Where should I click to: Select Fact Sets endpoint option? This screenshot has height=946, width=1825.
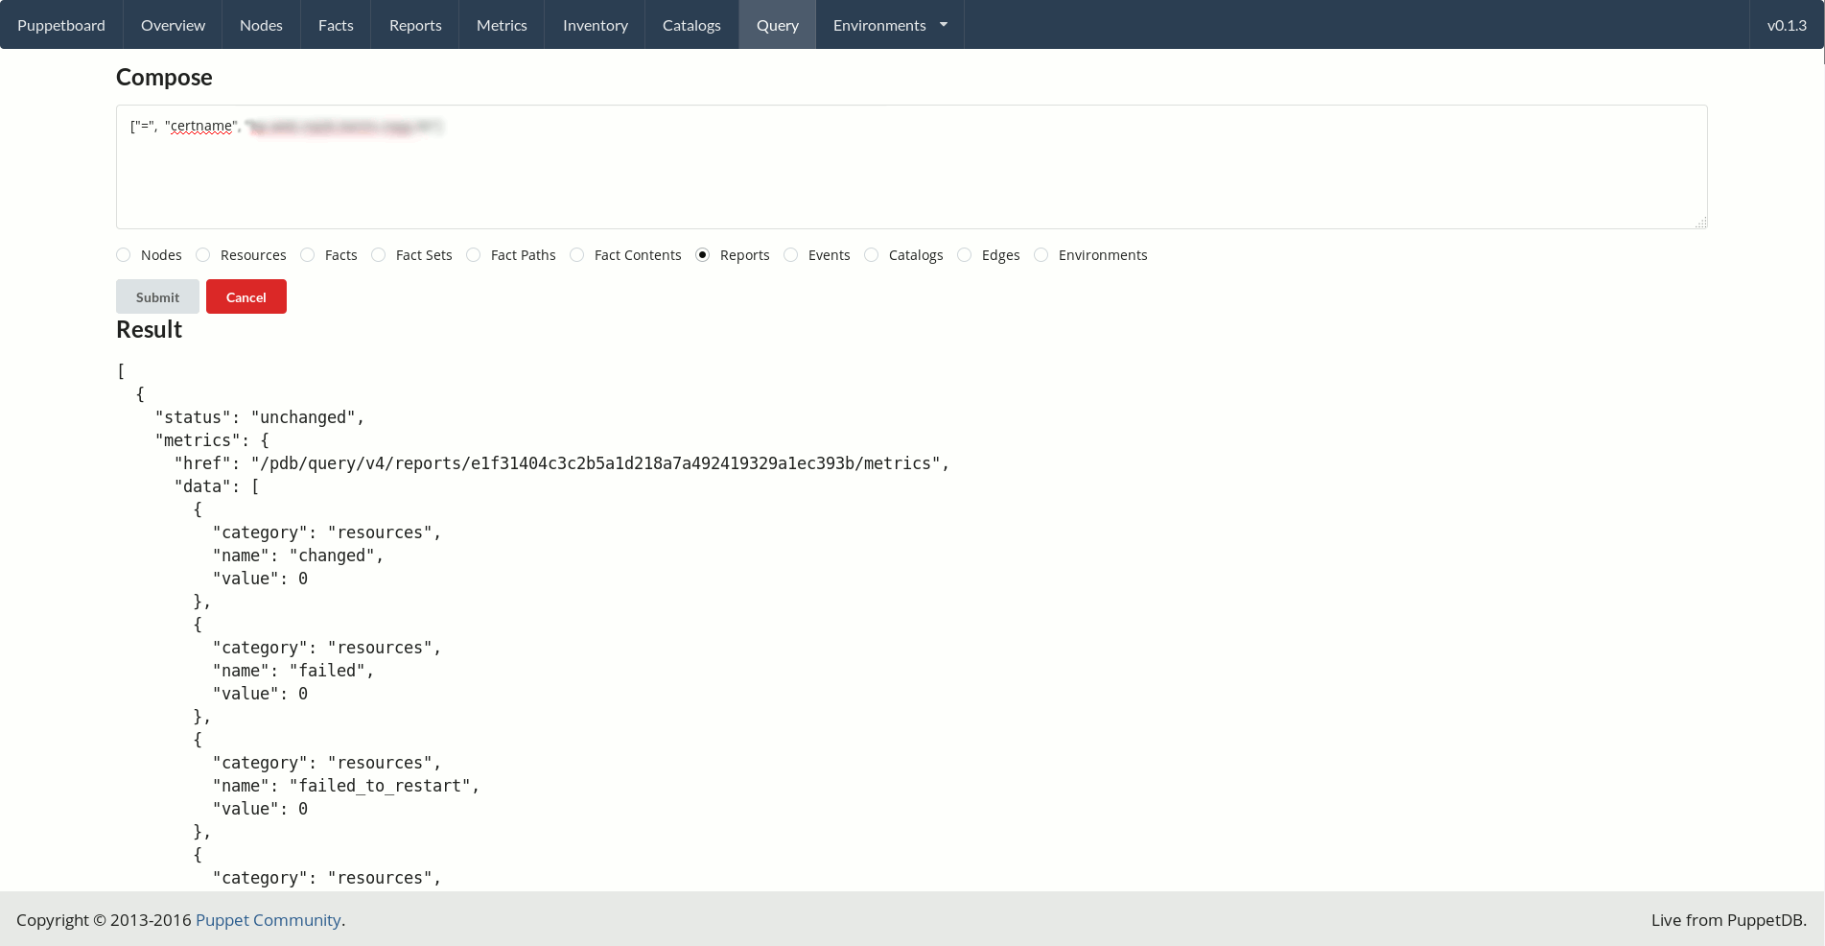[379, 255]
